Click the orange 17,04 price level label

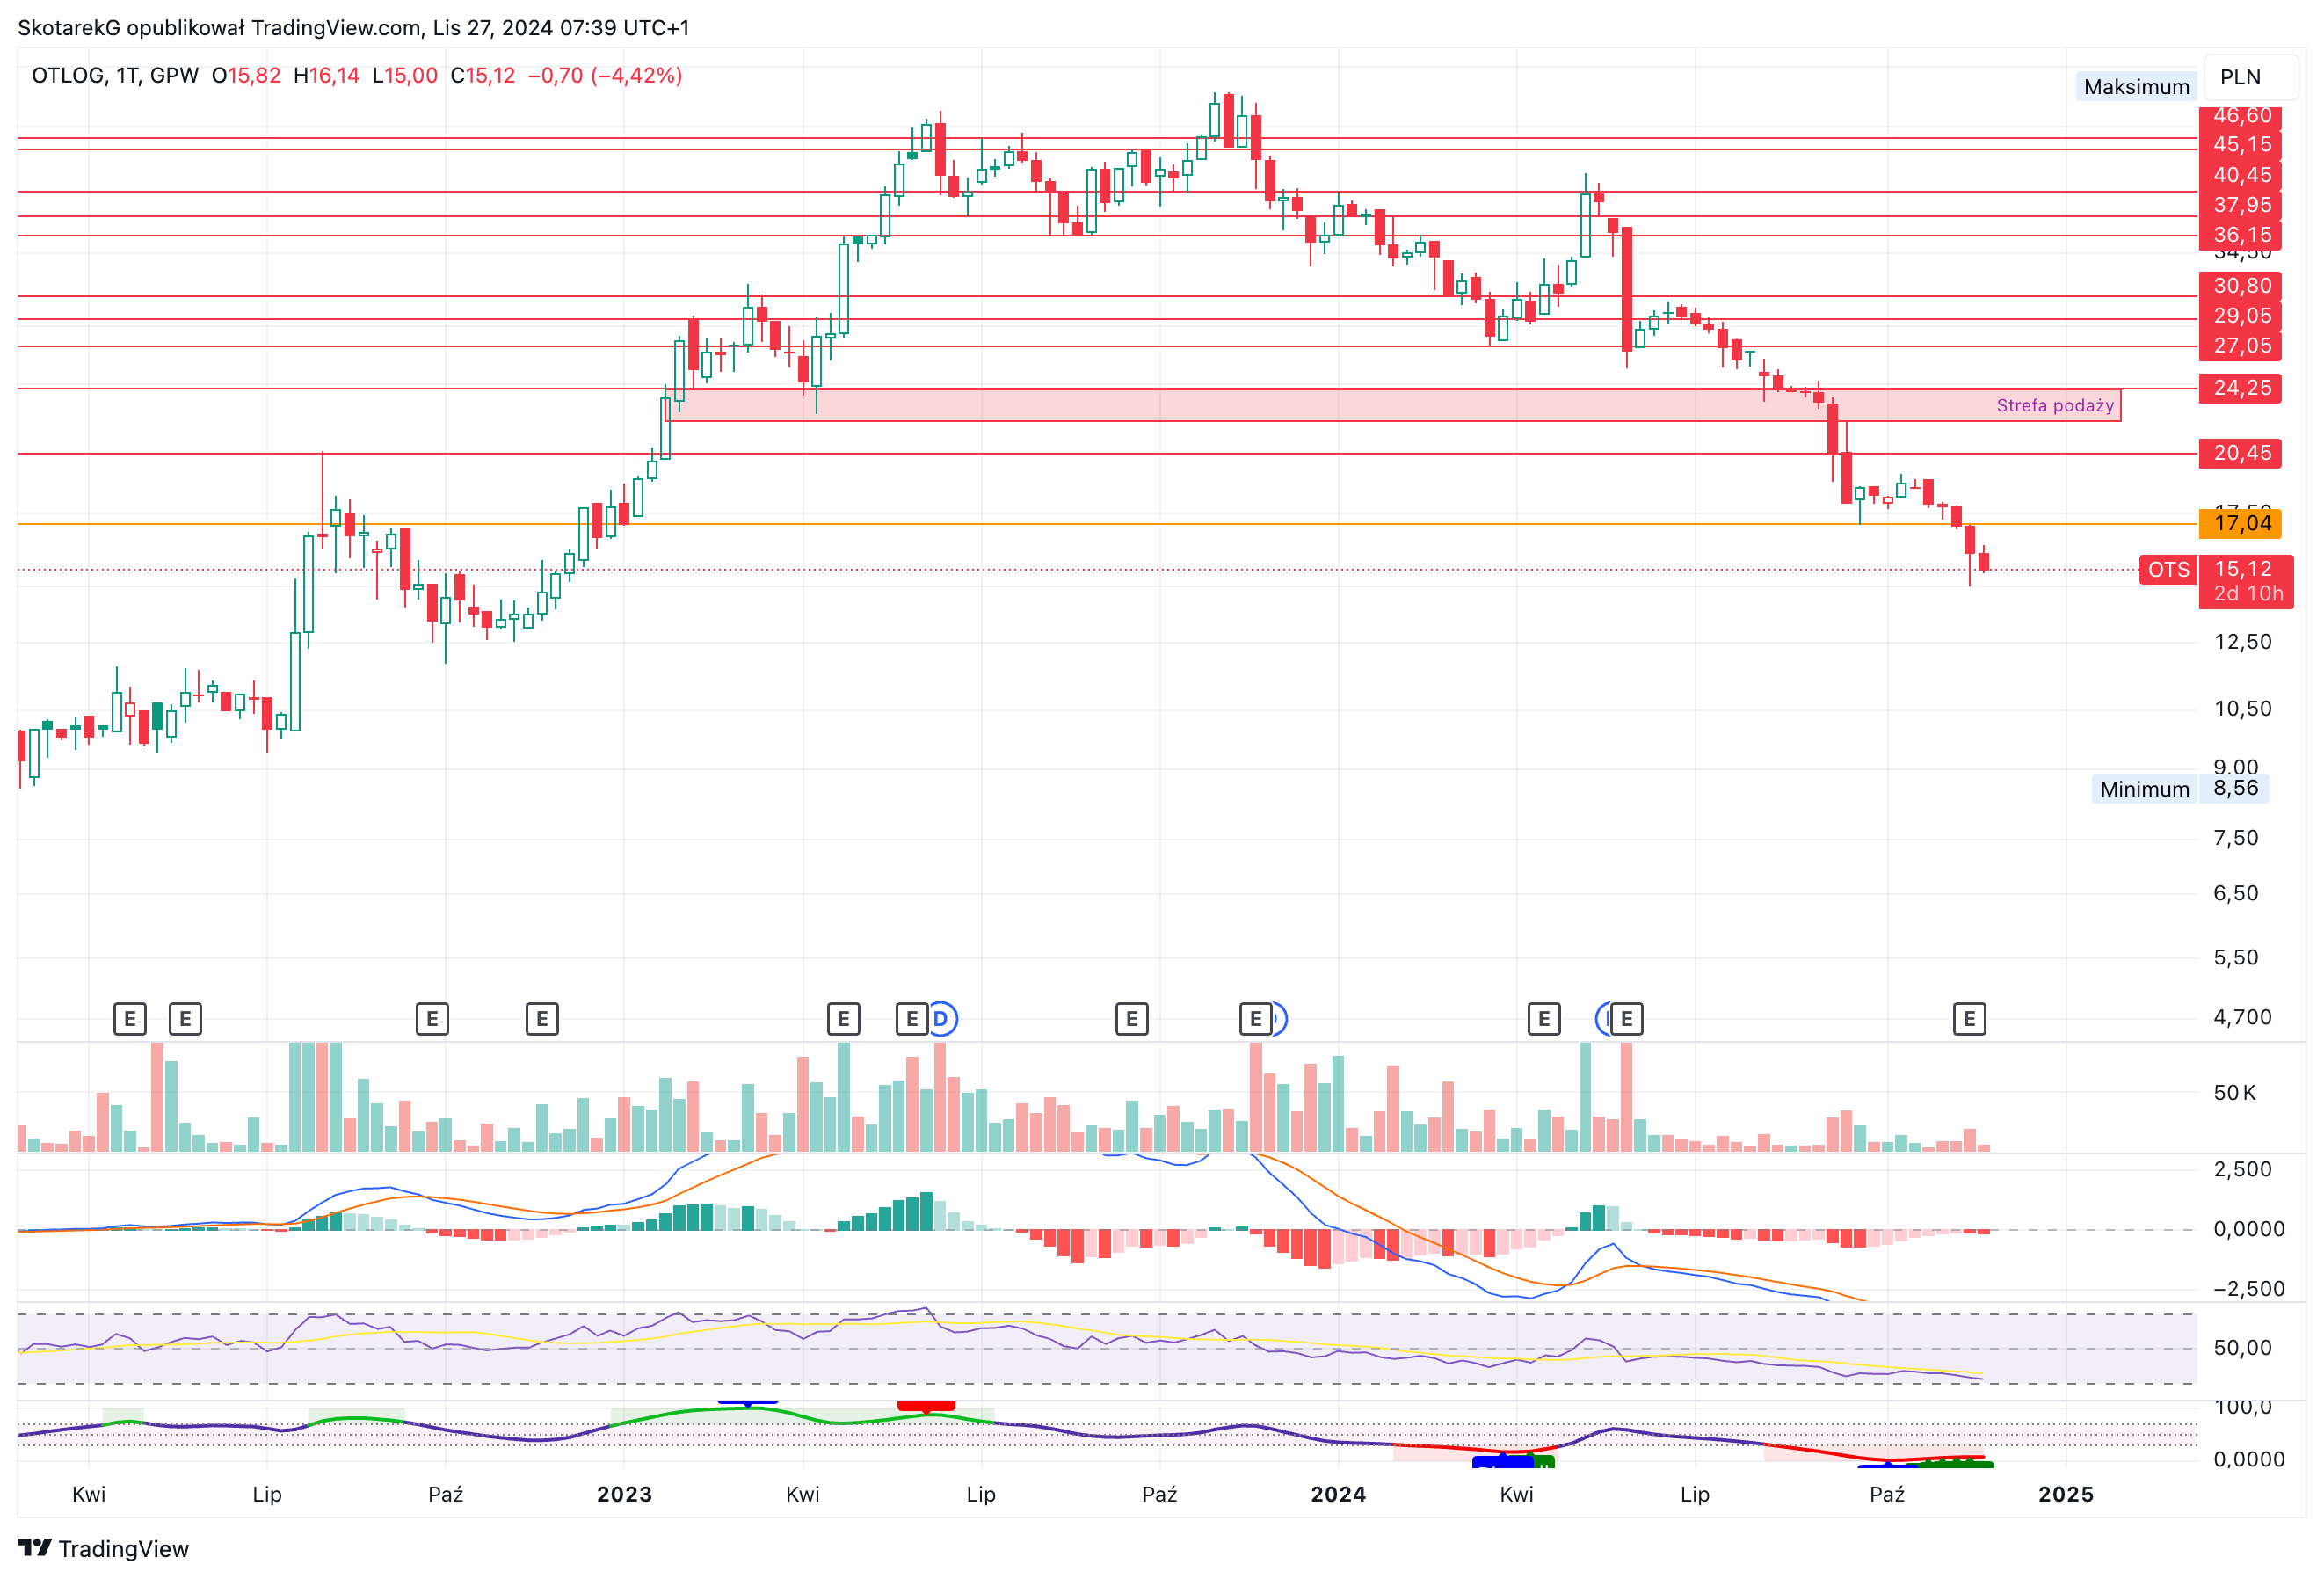click(x=2241, y=523)
